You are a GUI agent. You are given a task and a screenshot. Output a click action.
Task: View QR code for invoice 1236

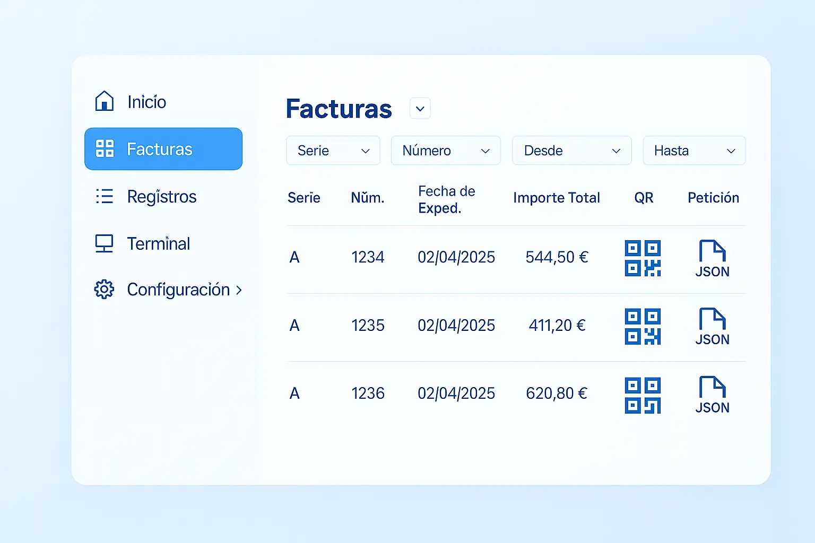pos(643,395)
